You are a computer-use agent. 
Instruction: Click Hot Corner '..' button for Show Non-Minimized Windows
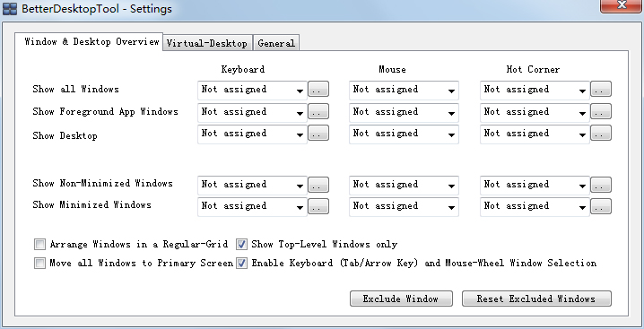(601, 185)
